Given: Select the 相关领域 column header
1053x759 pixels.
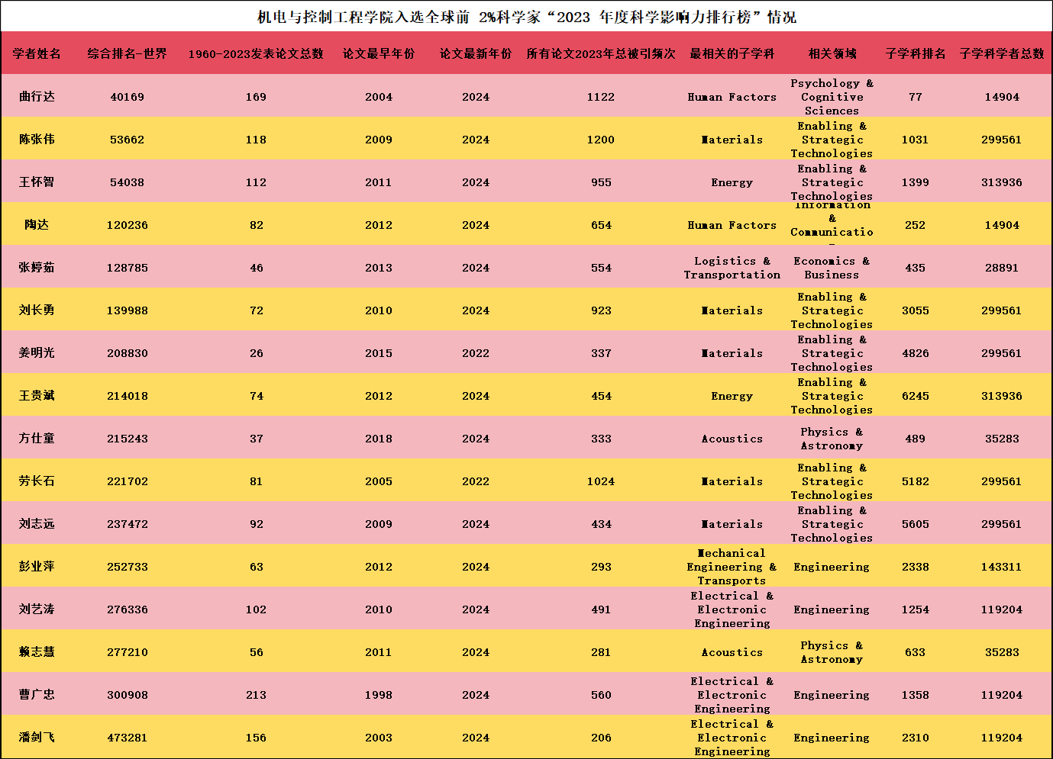Looking at the screenshot, I should (832, 53).
